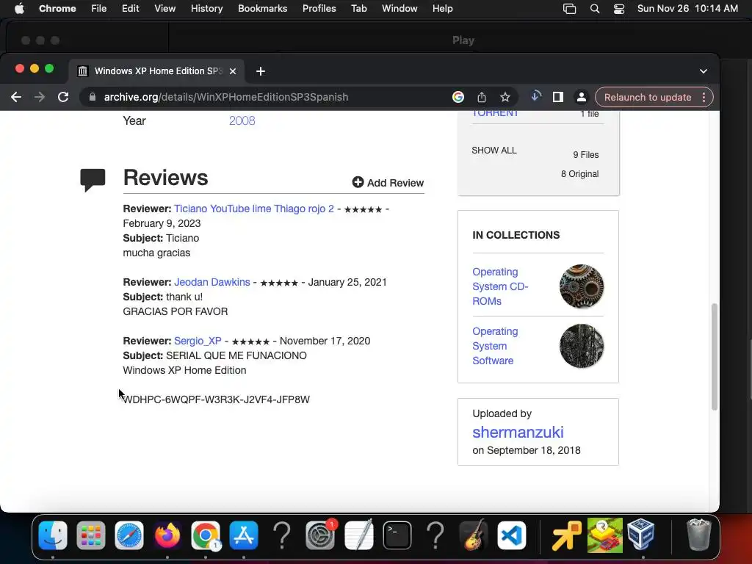Click the Operating System Software thumbnail
This screenshot has width=752, height=564.
[x=582, y=346]
